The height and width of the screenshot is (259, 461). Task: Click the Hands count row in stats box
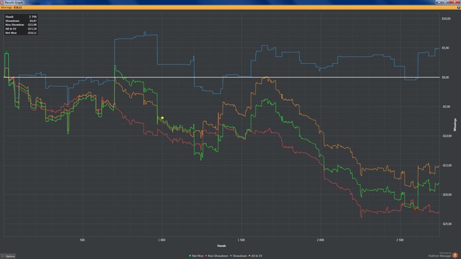(x=21, y=16)
